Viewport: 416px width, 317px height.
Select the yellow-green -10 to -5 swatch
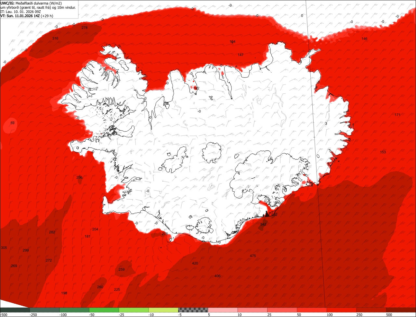coord(163,310)
